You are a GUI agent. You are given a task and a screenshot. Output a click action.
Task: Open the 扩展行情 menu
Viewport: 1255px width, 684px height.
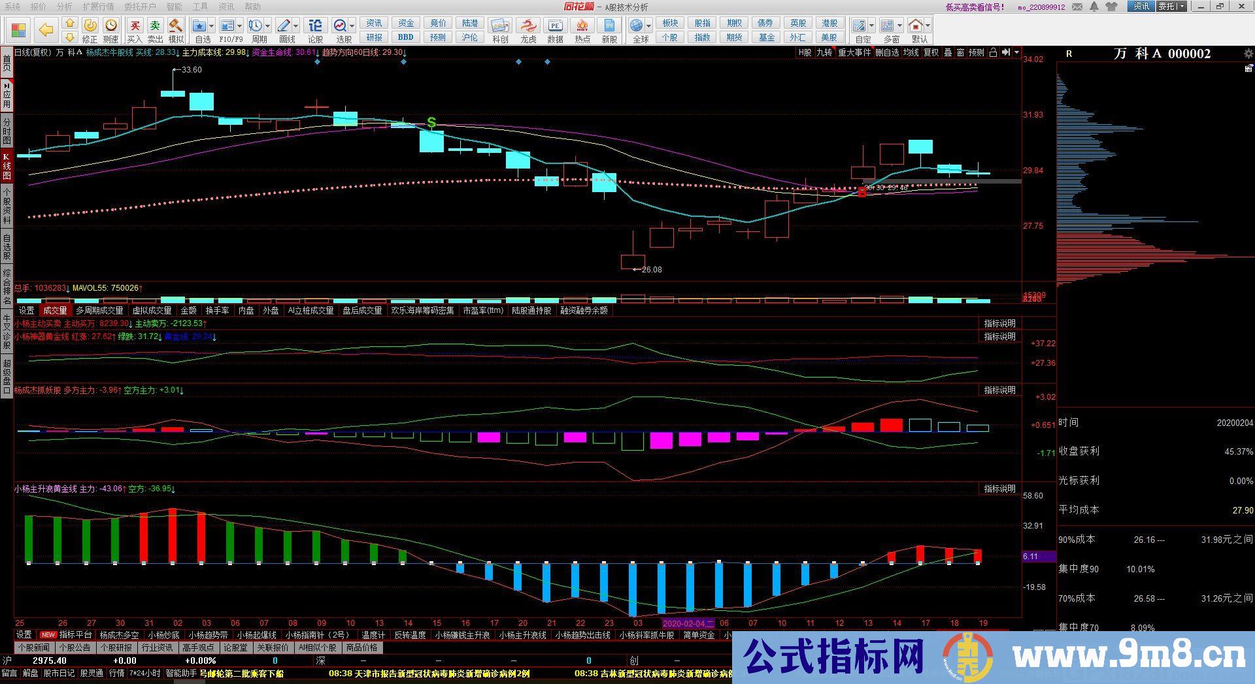tap(98, 7)
